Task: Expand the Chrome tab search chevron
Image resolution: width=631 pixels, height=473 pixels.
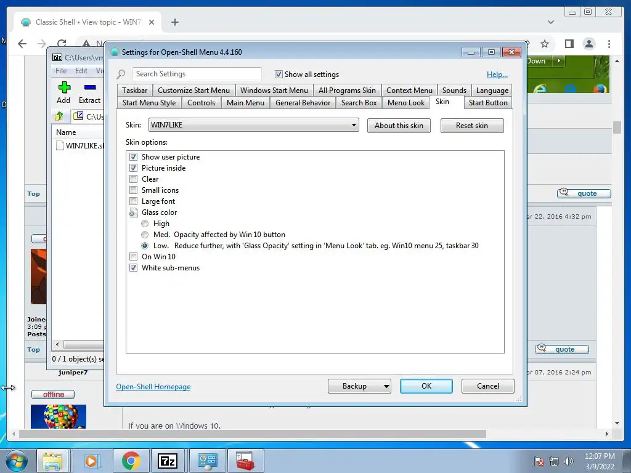Action: [x=551, y=22]
